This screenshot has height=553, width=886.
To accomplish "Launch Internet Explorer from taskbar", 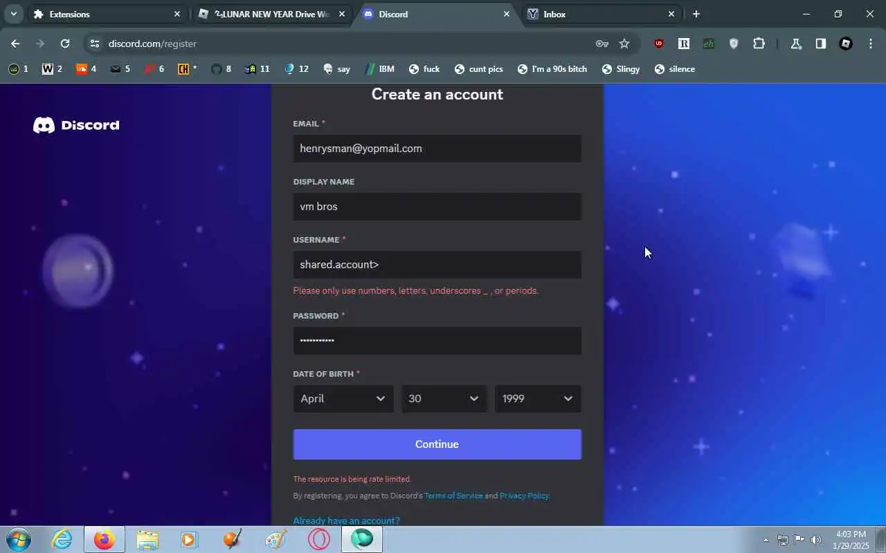I will [62, 539].
